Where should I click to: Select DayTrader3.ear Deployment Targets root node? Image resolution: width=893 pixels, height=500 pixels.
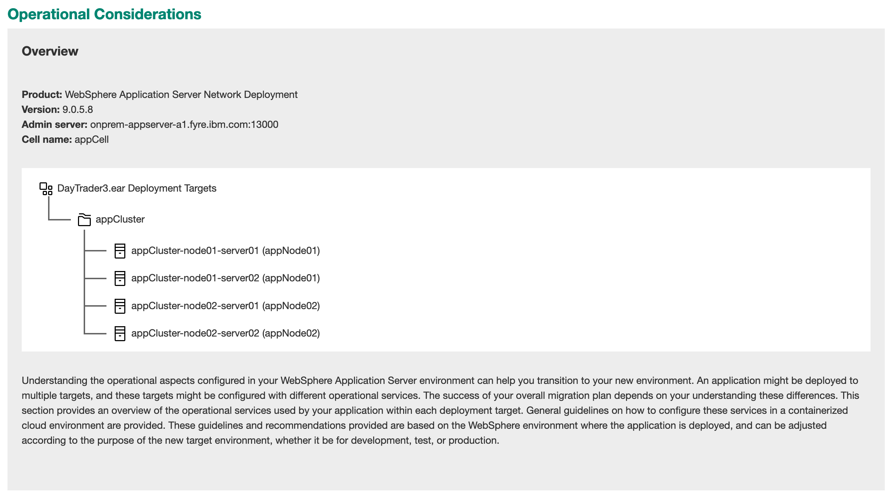(137, 188)
